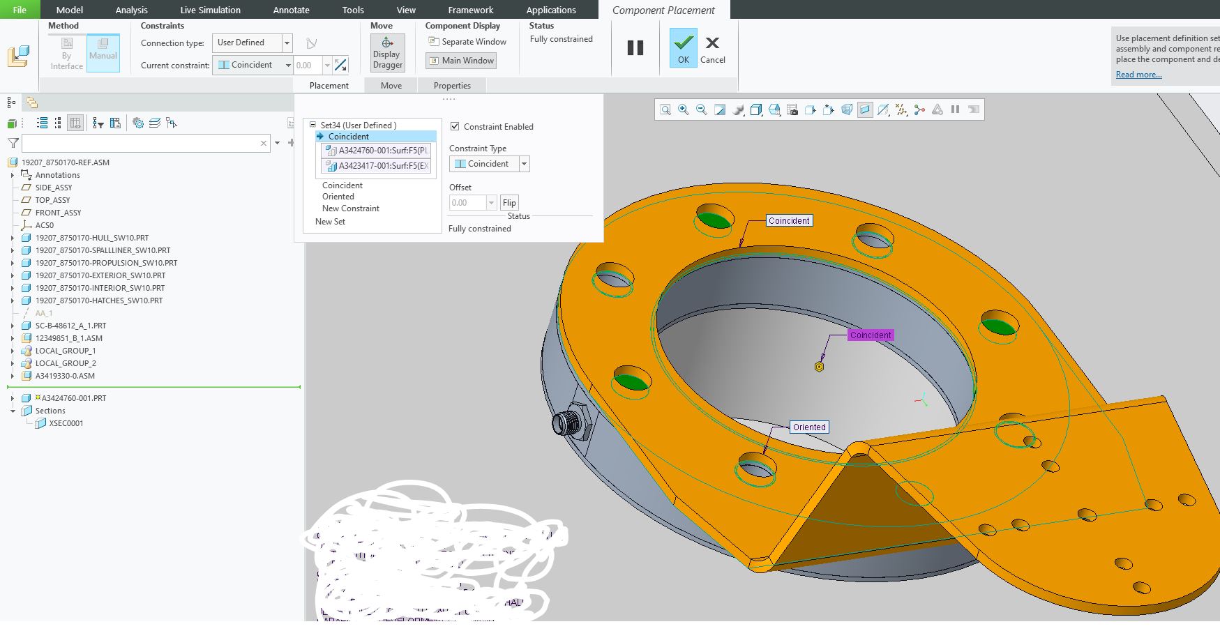
Task: Open the Constraint Type dropdown
Action: pos(525,164)
